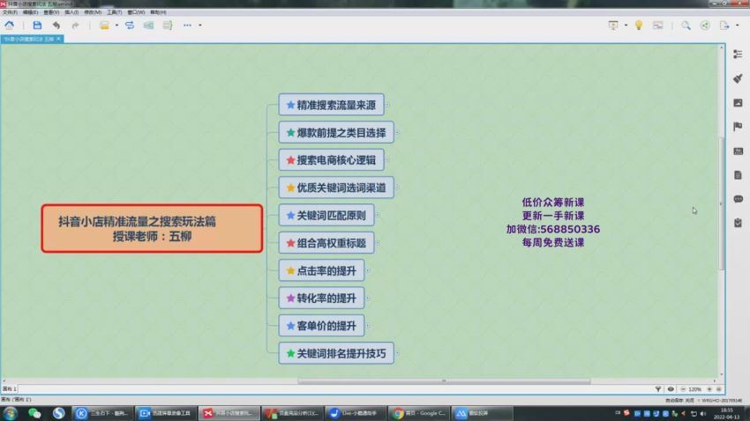Expand the 组合高权重标题 topic
Screen dimensions: 750x421
point(378,243)
